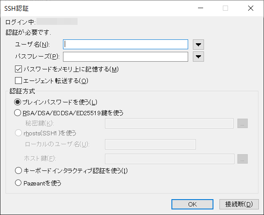Close the SSH認証 dialog window

pos(251,8)
